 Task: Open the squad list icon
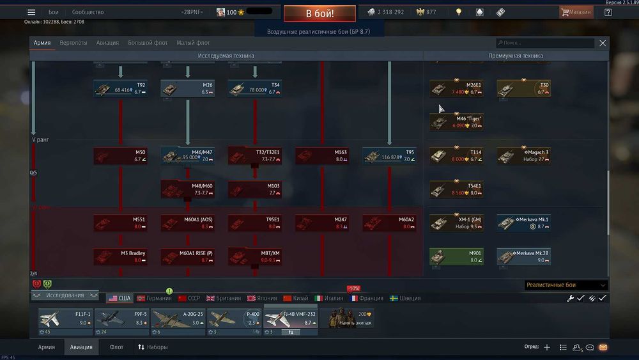[563, 347]
